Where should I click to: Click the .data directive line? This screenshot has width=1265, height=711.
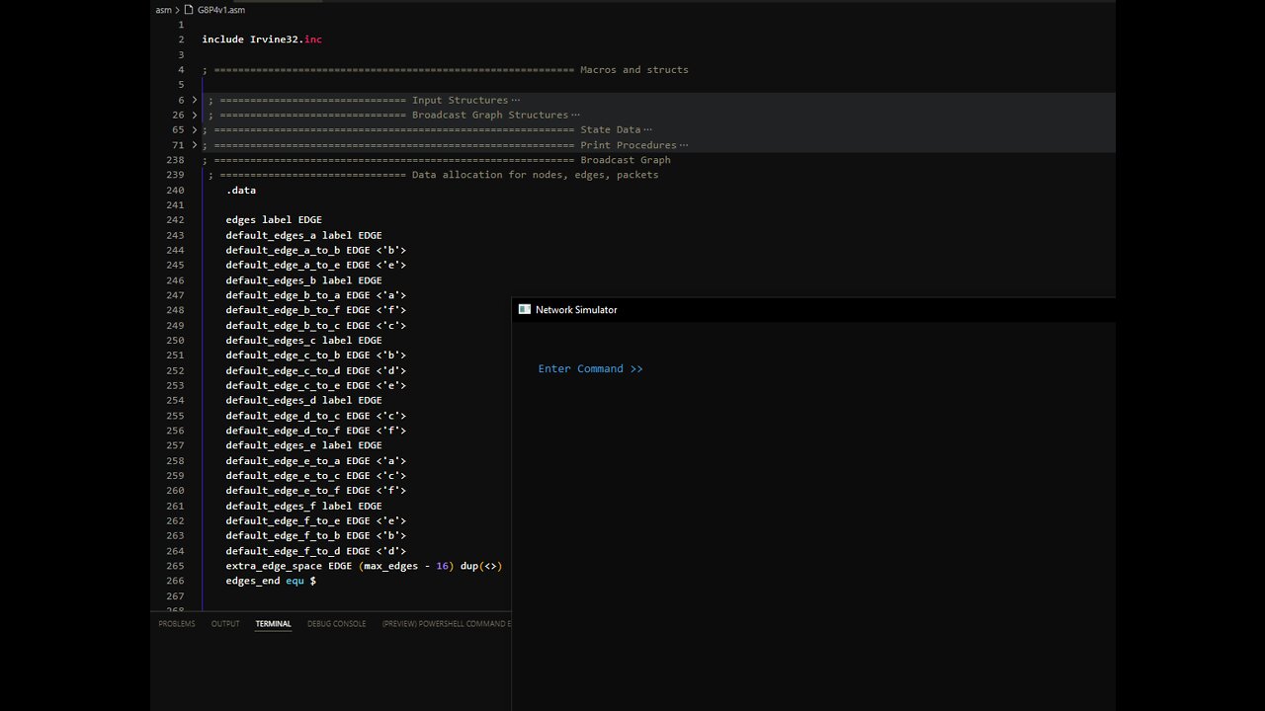click(241, 190)
